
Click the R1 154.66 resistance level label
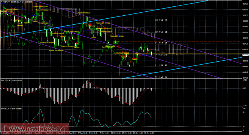[161, 43]
